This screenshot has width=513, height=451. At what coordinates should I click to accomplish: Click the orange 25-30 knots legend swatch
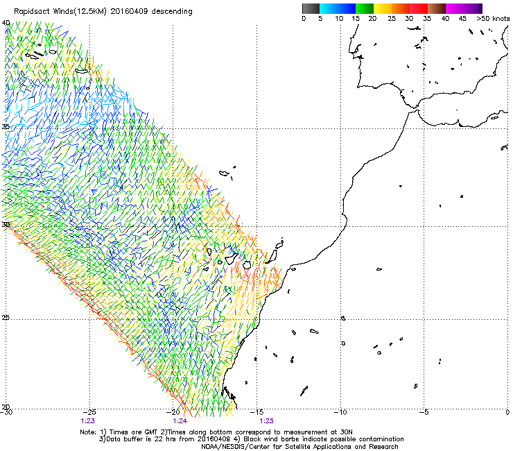pyautogui.click(x=401, y=8)
